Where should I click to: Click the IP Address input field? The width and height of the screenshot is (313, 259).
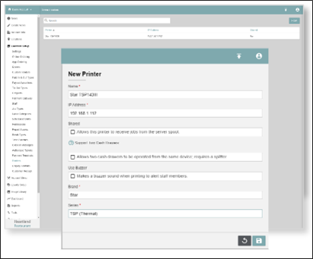[165, 113]
